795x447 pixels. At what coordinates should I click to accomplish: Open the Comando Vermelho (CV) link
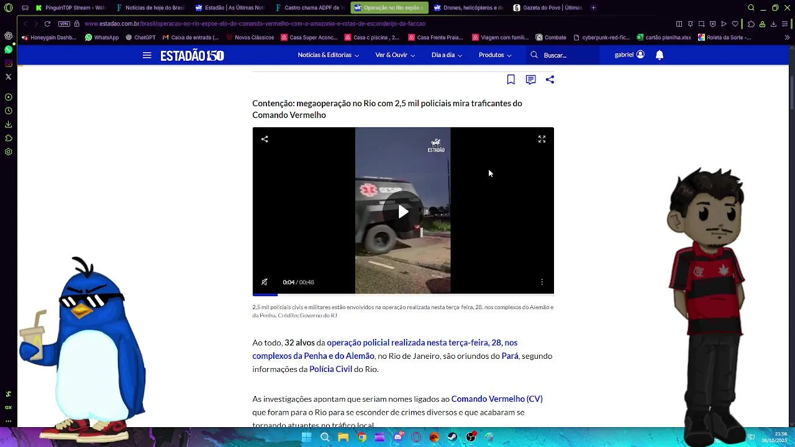pos(497,399)
